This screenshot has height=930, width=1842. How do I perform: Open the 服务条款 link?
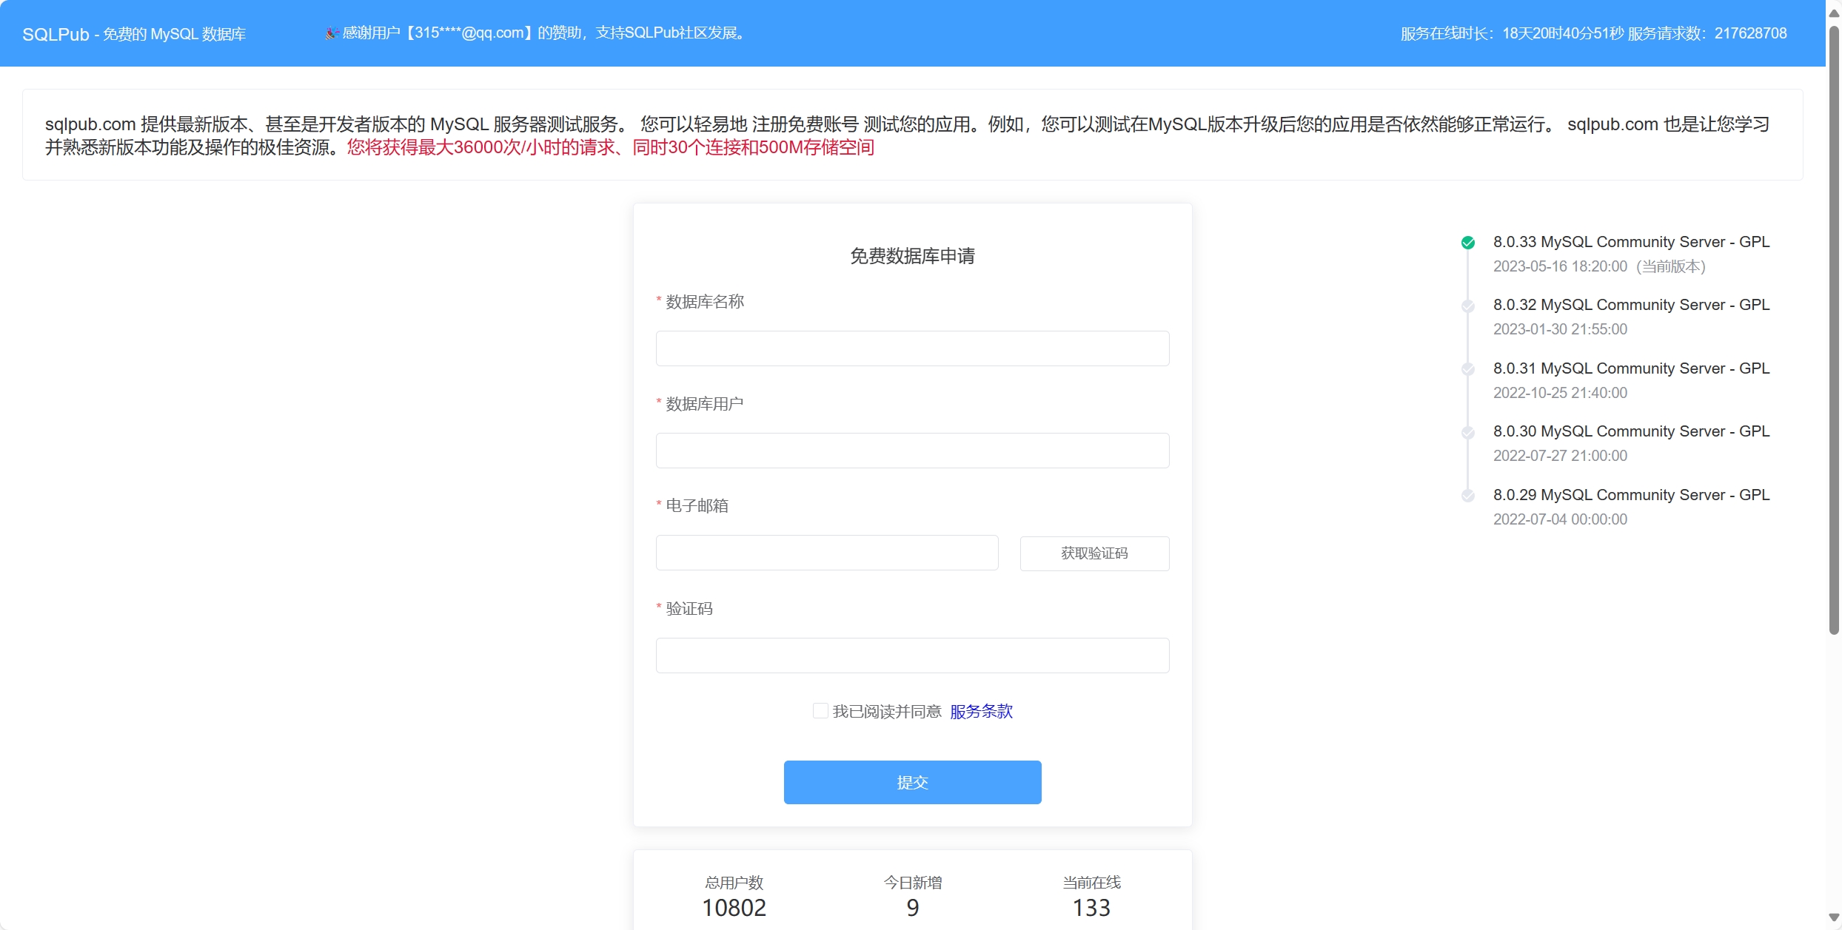tap(981, 711)
